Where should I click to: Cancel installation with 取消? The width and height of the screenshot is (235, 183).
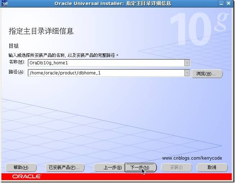coord(212,168)
